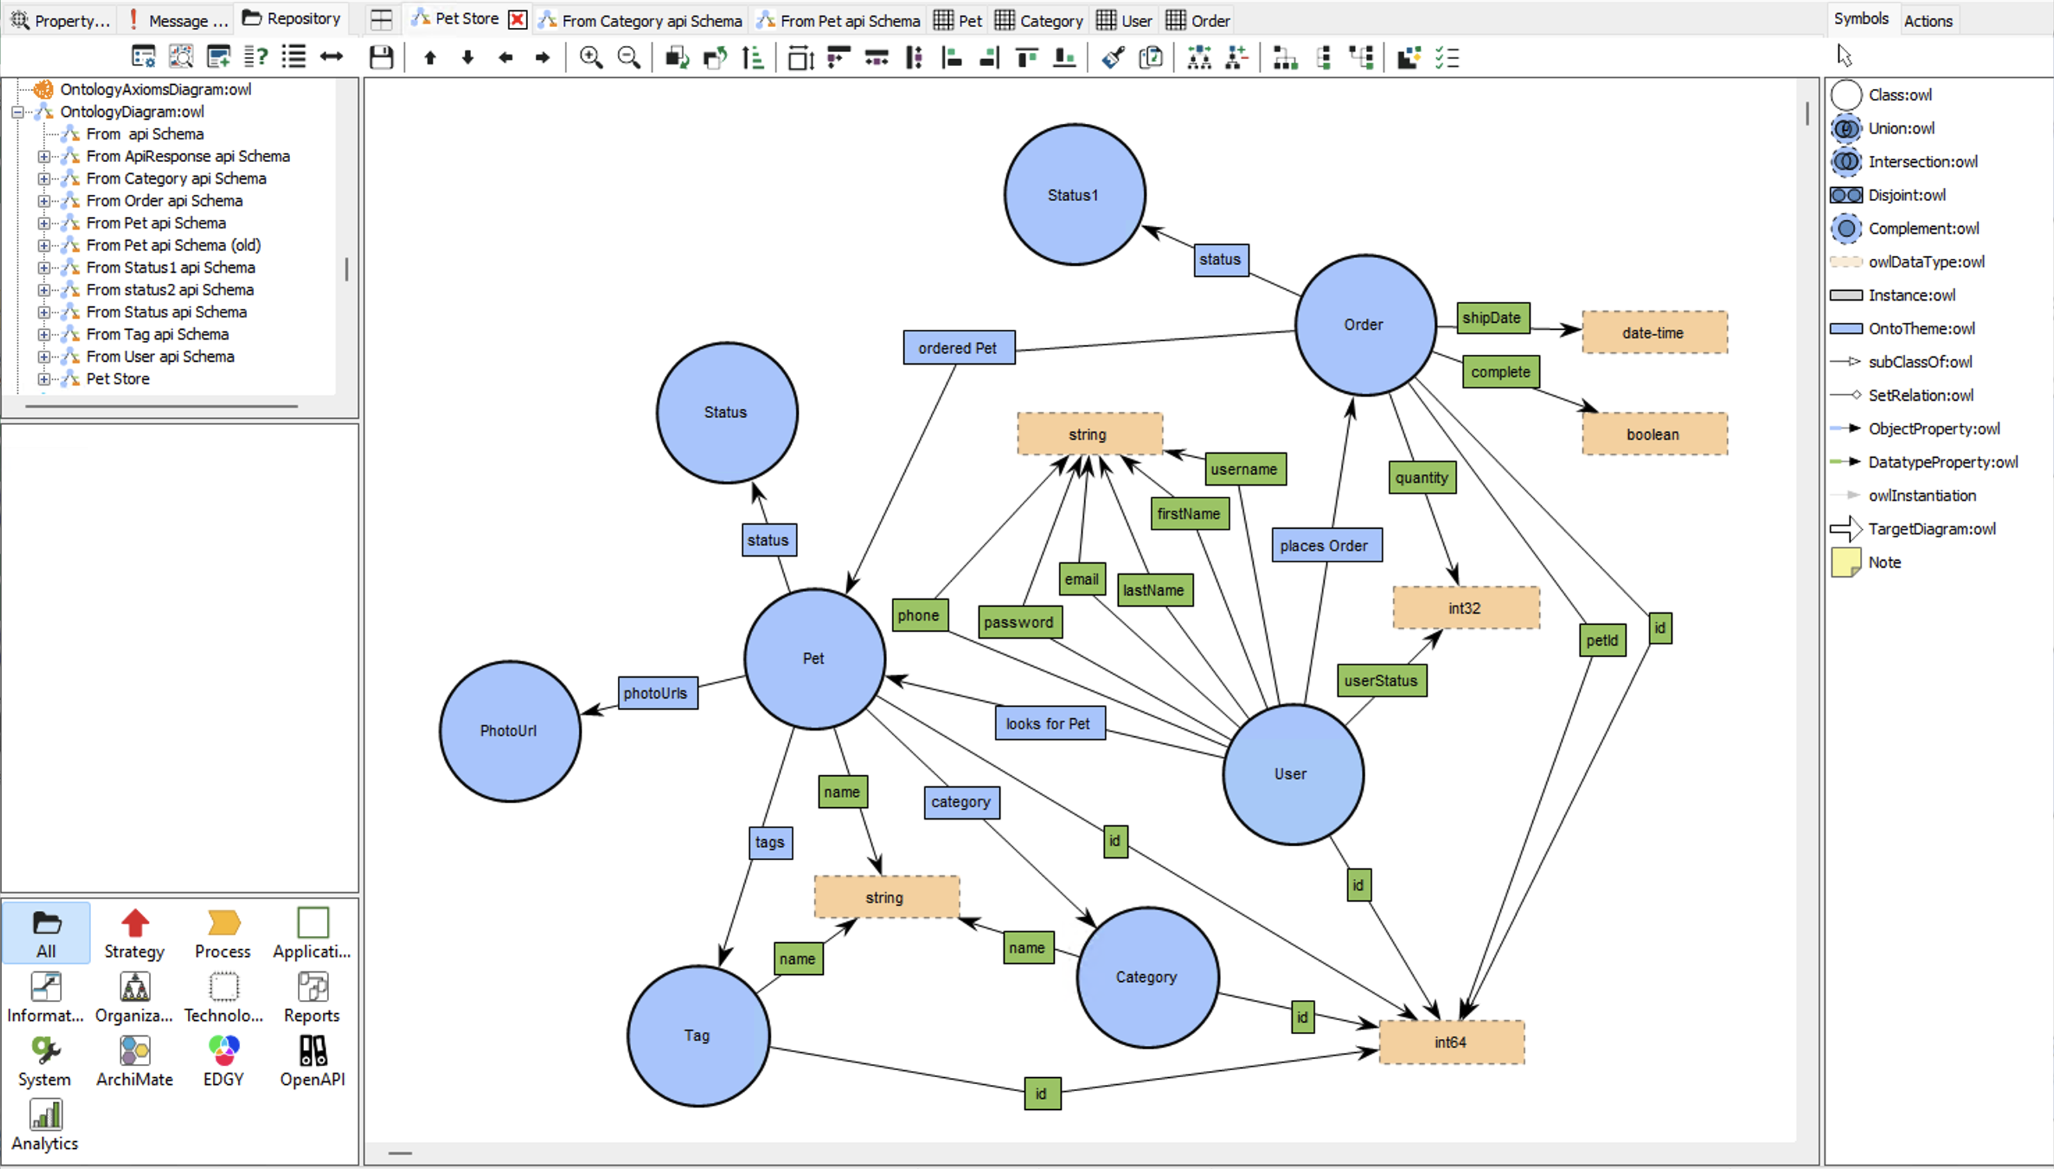
Task: Select the All repository folder
Action: (46, 933)
